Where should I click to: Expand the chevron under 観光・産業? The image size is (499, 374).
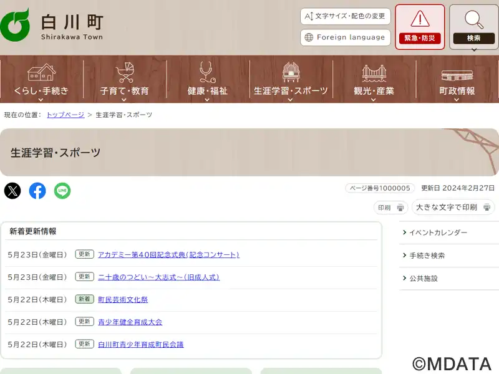pos(374,100)
